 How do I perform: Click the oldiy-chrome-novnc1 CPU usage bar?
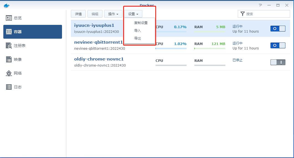pos(171,65)
